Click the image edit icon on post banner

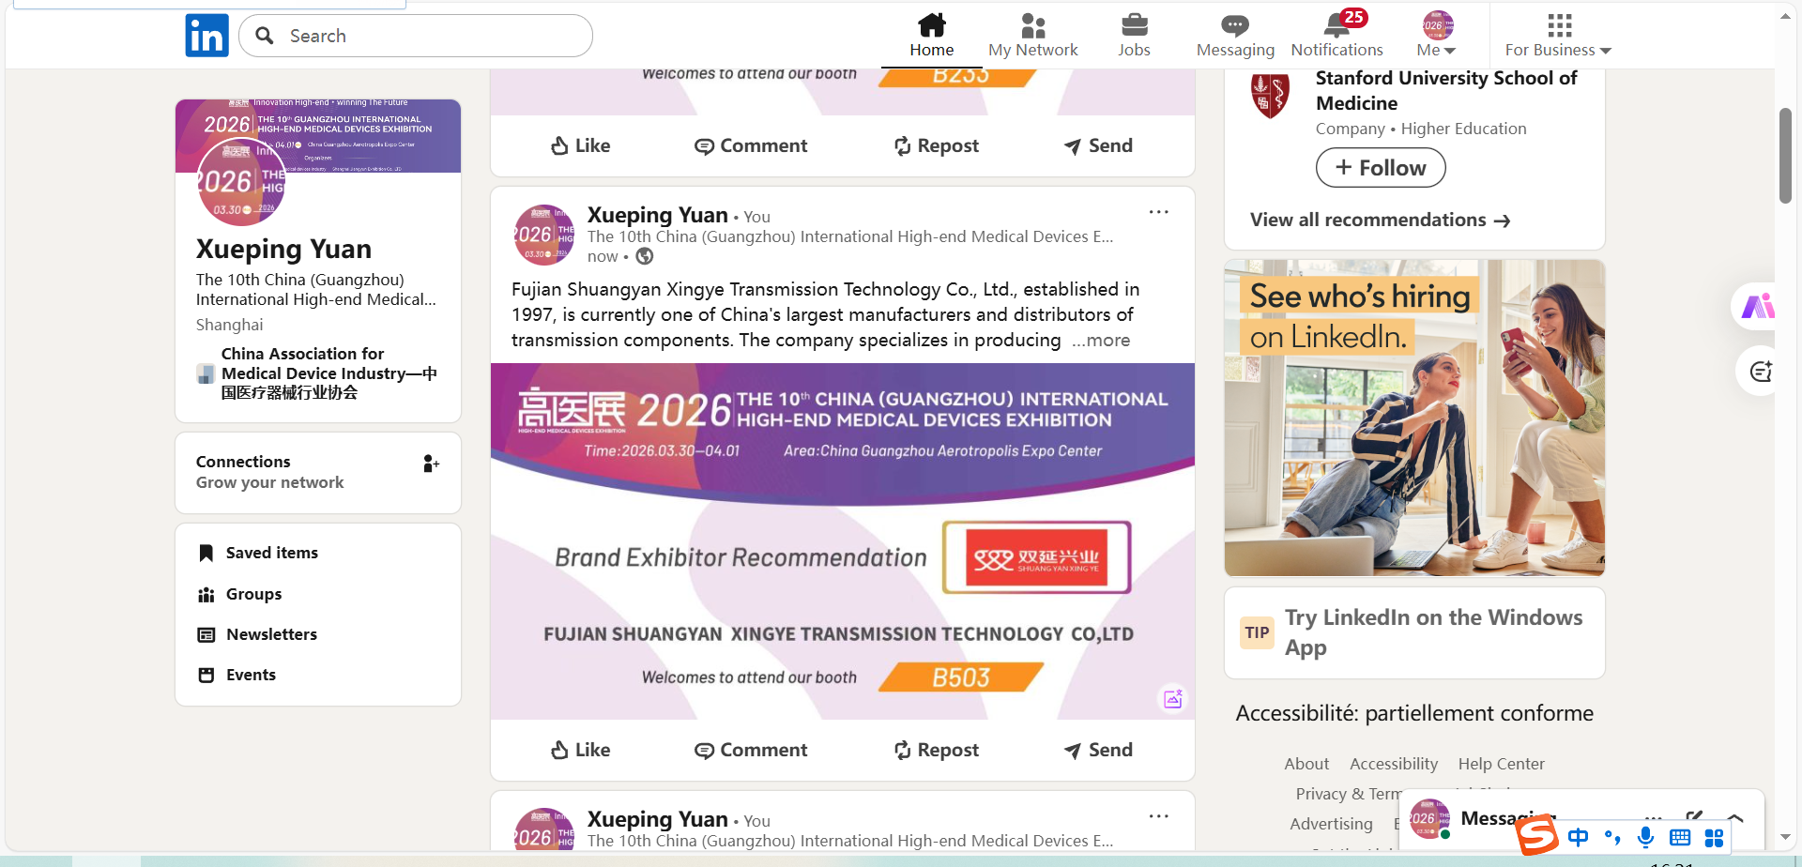[1173, 699]
